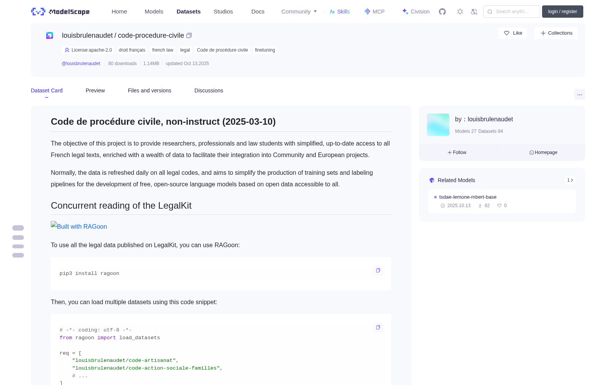
Task: Open the tsdae-lemone-mbert-base related model
Action: coord(468,197)
